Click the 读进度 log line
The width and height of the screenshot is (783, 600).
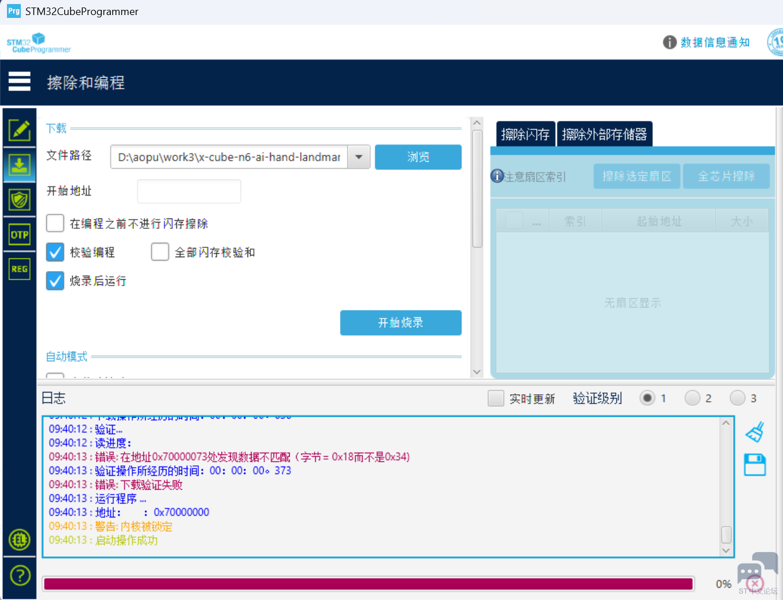pos(90,443)
